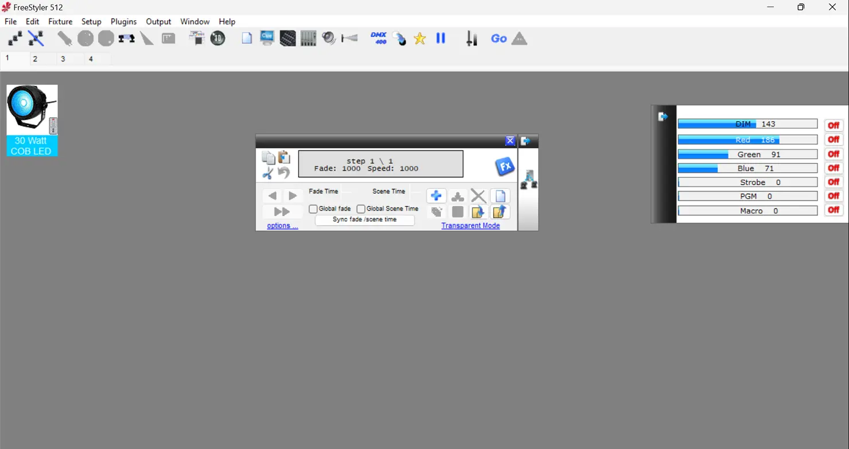
Task: Open the DMX 400 icon
Action: 379,38
